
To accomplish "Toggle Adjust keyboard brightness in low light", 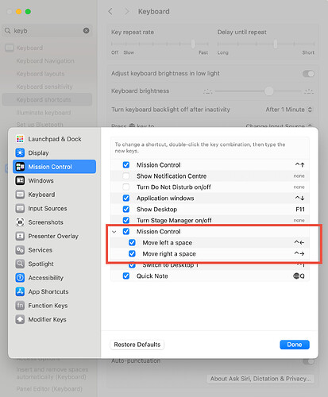I will tap(308, 74).
